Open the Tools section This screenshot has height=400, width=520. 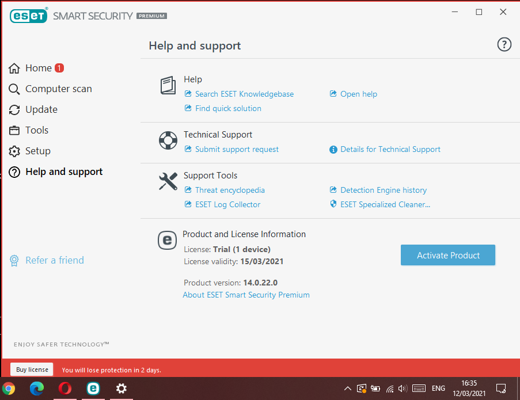(x=37, y=130)
